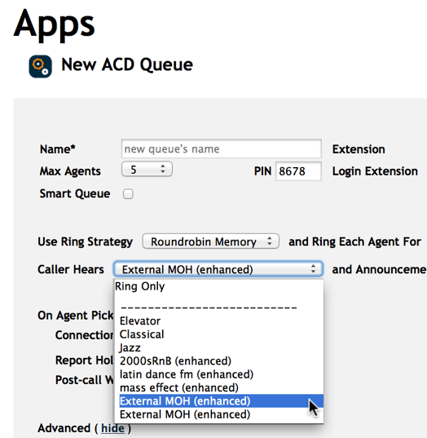
Task: Click the hide link beside Advanced
Action: click(112, 428)
